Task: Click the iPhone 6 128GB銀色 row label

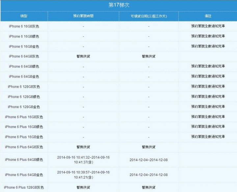Action: pos(24,97)
